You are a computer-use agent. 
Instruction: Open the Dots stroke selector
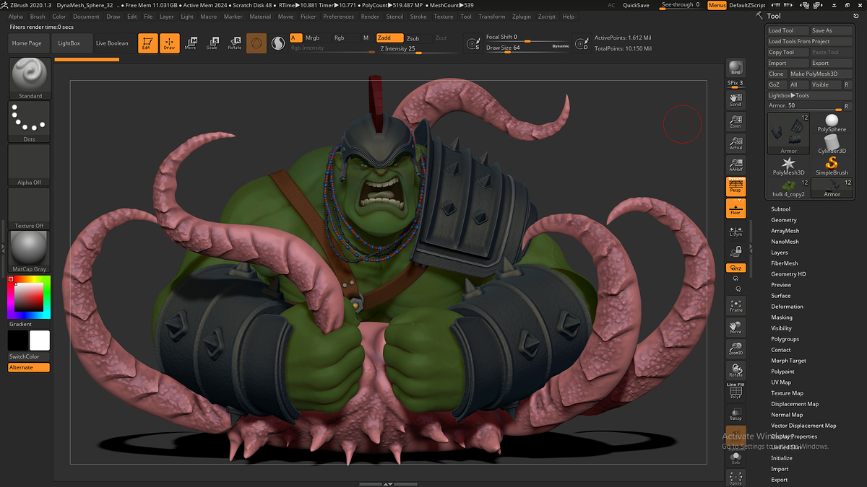pyautogui.click(x=30, y=121)
